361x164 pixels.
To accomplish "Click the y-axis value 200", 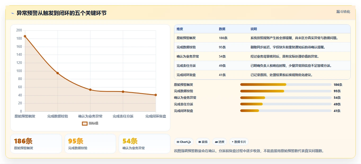I will [19, 30].
